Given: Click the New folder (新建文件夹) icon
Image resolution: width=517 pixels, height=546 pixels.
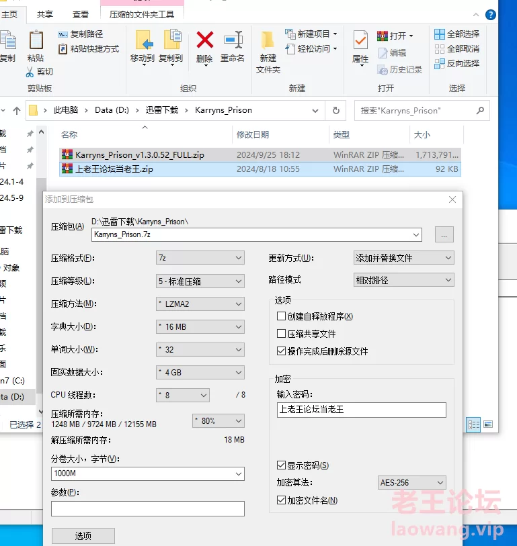Looking at the screenshot, I should (268, 44).
